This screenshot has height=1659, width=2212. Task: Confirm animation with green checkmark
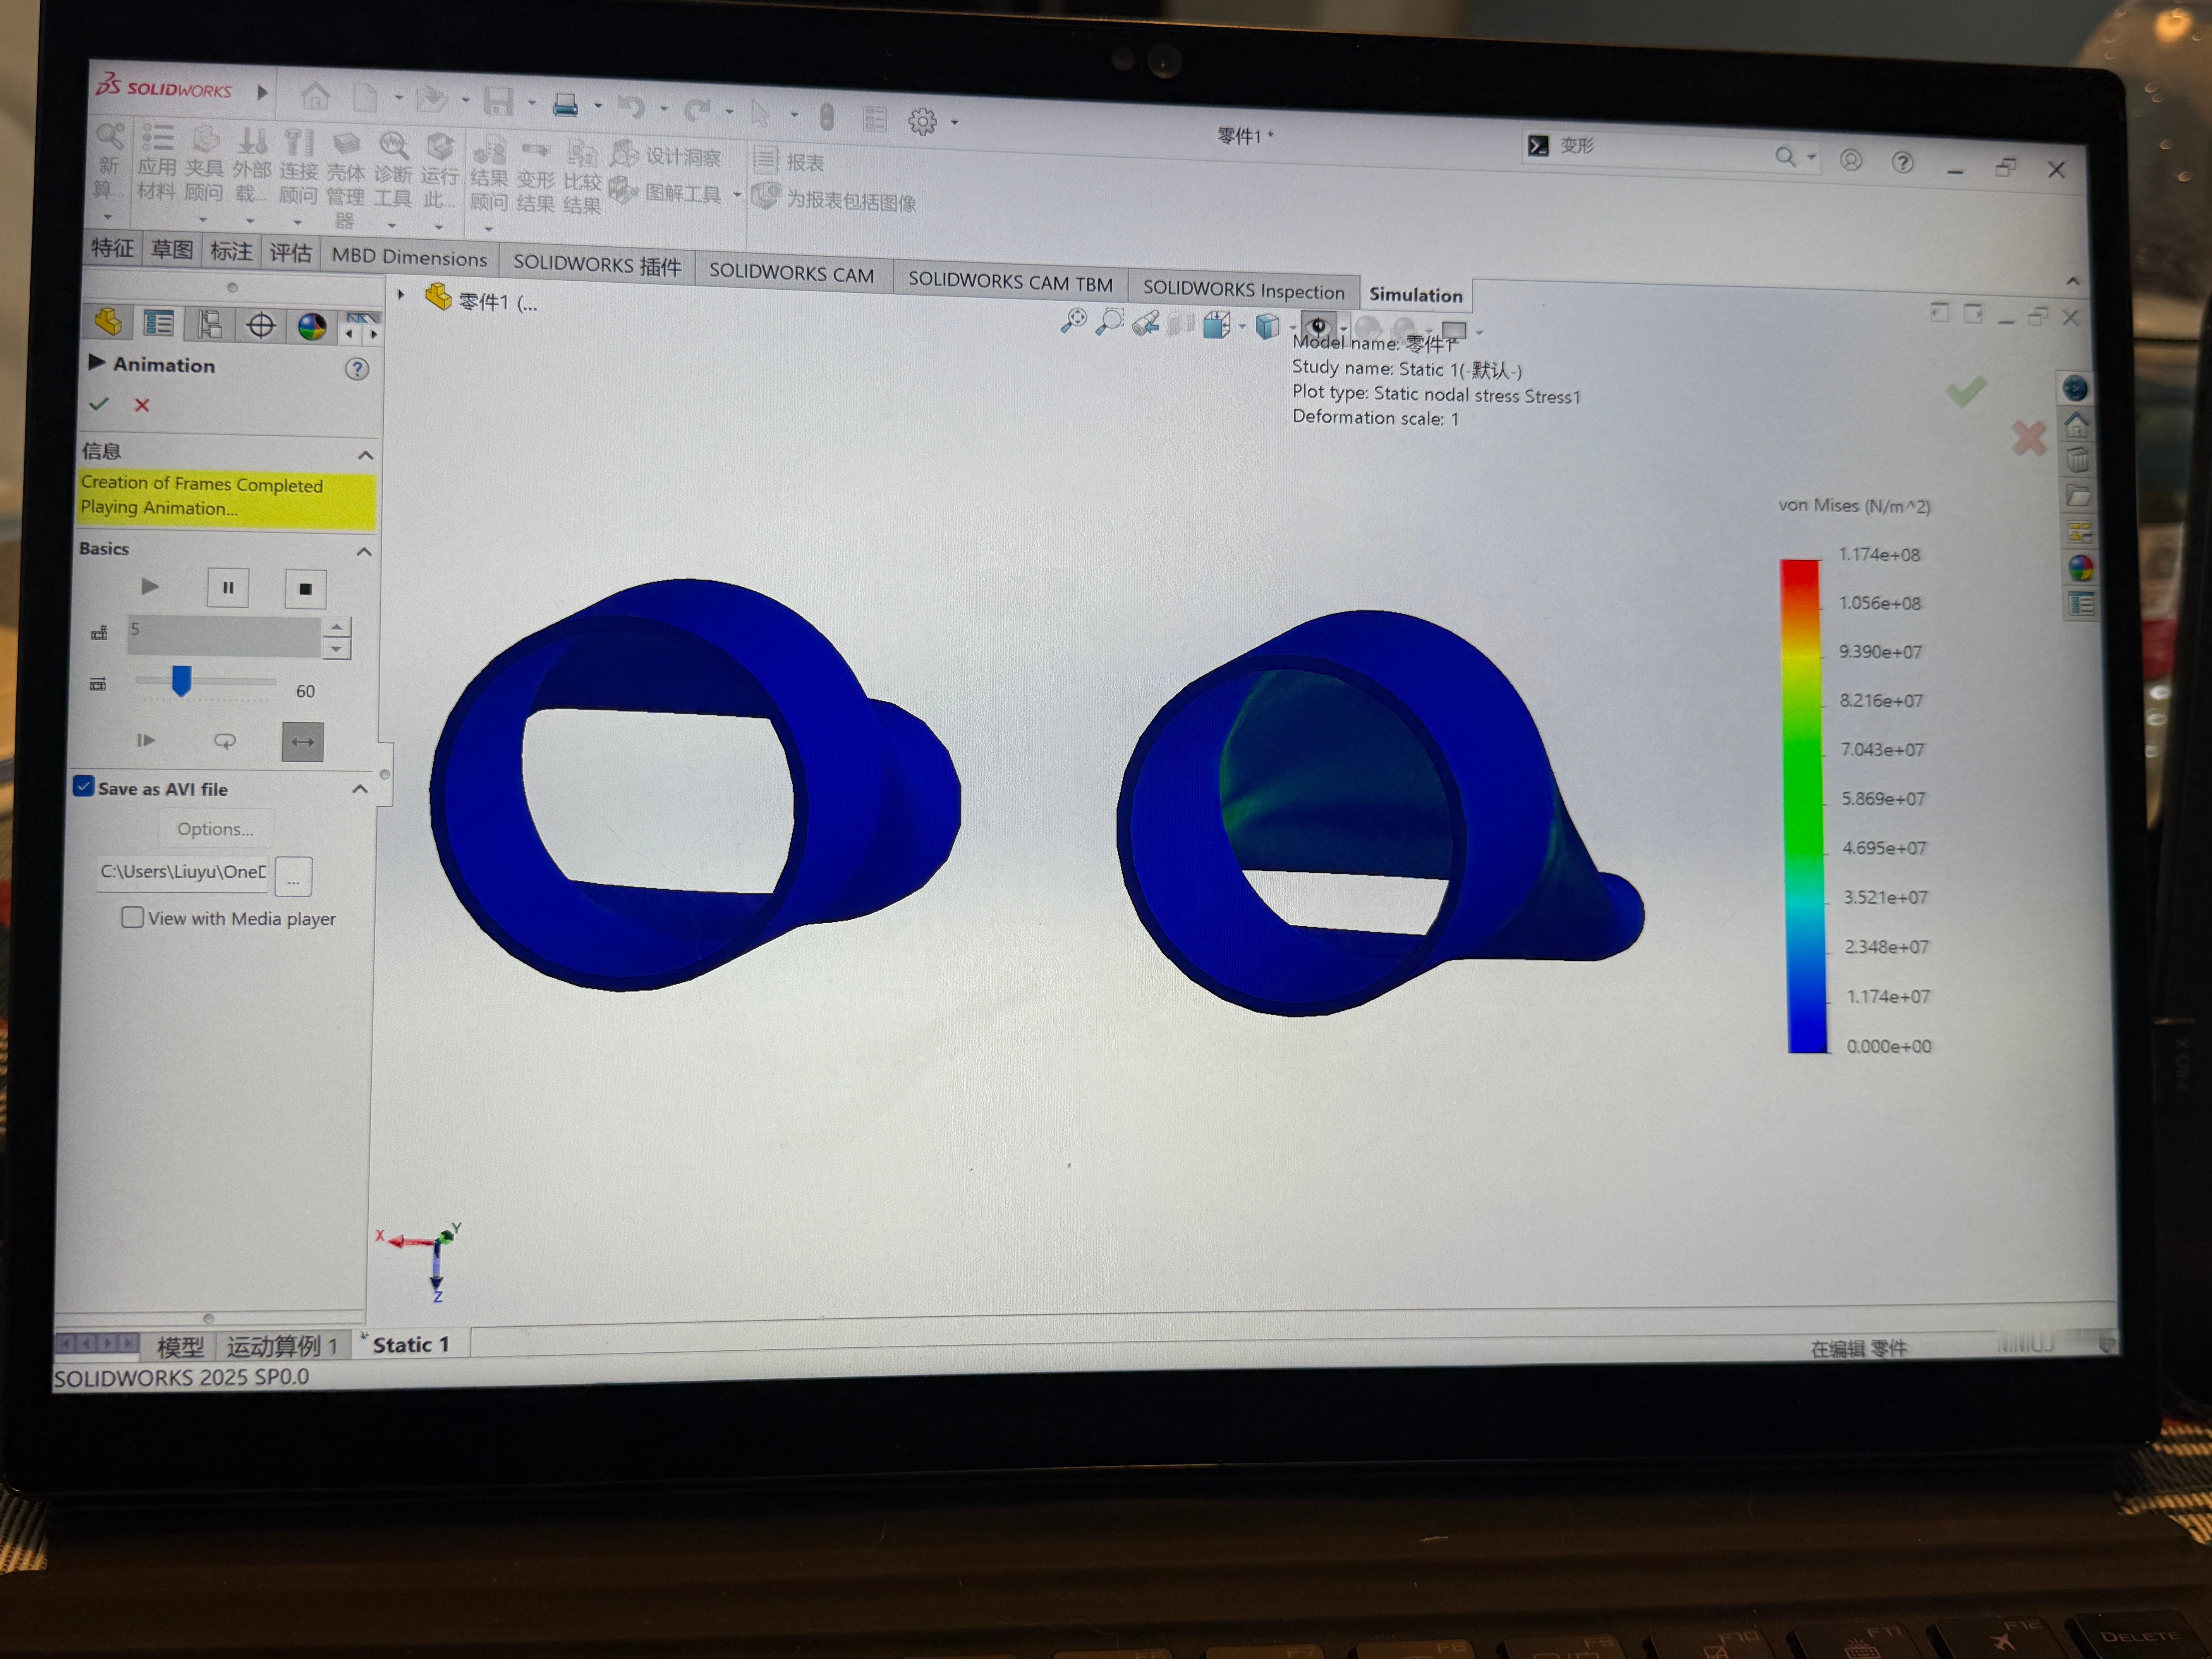[x=99, y=404]
